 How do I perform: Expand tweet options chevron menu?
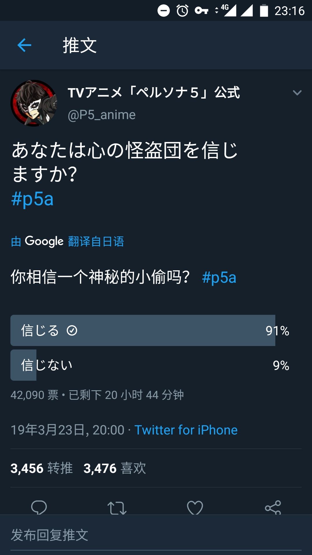tap(297, 93)
